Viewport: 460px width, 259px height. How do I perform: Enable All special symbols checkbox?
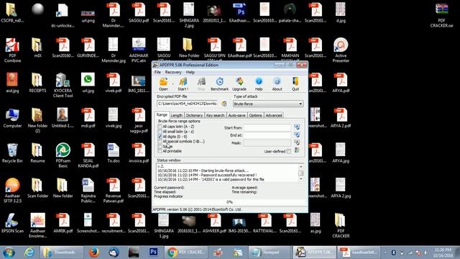160,141
